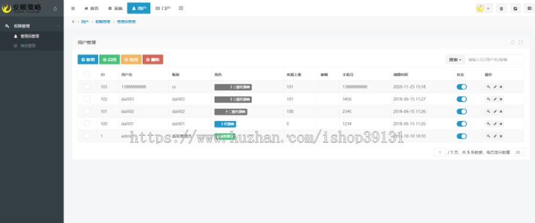This screenshot has width=535, height=223.
Task: Refresh the 用户管理 panel with circular icon
Action: click(x=512, y=42)
